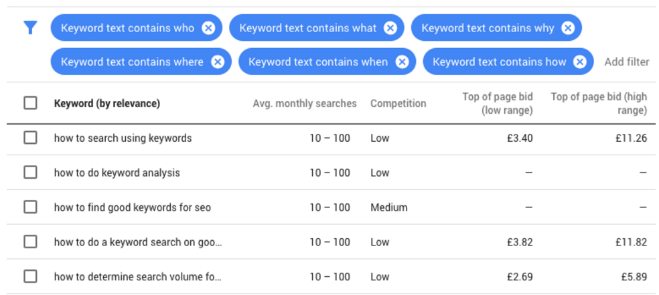Sort by Top of page bid (high range)
This screenshot has height=295, width=659.
coord(599,104)
